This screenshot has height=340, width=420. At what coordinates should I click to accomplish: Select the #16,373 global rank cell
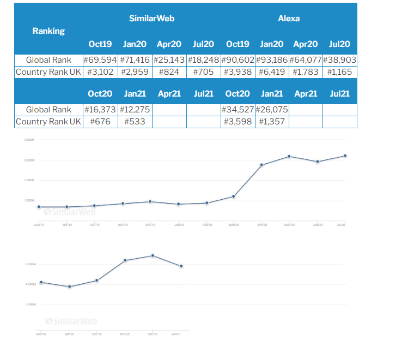point(100,110)
